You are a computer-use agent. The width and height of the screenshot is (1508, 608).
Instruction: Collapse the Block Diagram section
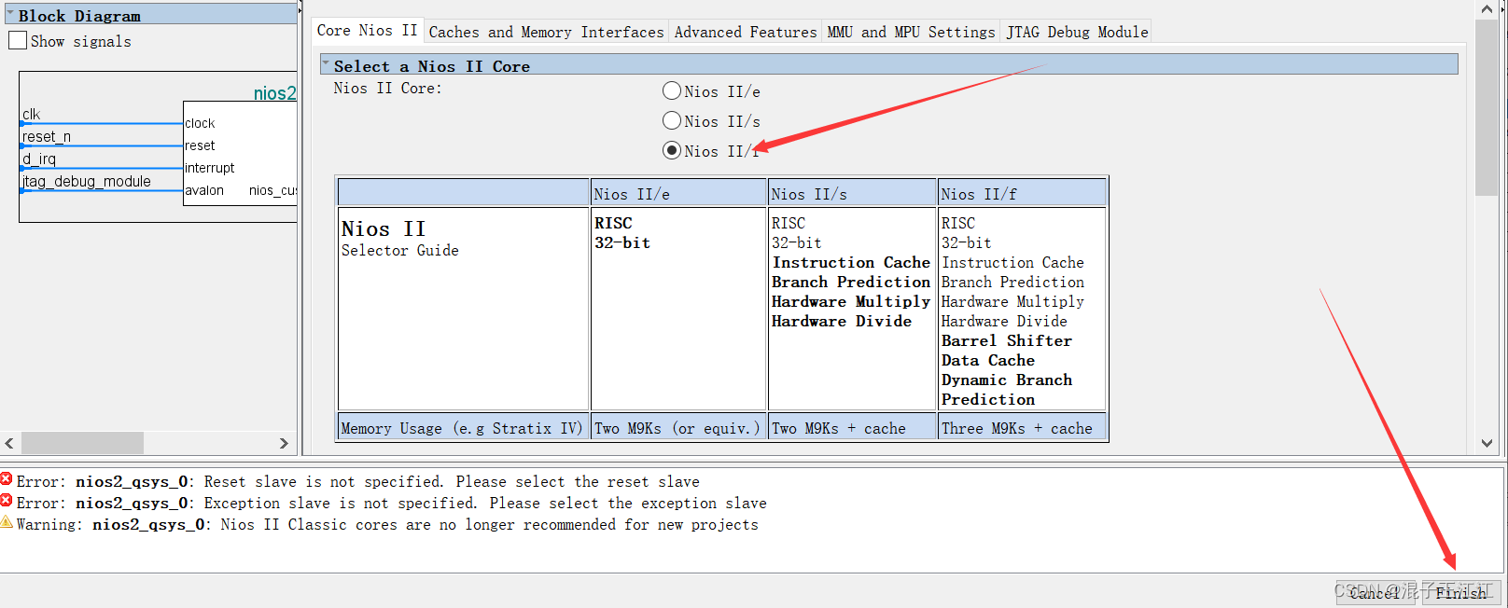click(10, 15)
